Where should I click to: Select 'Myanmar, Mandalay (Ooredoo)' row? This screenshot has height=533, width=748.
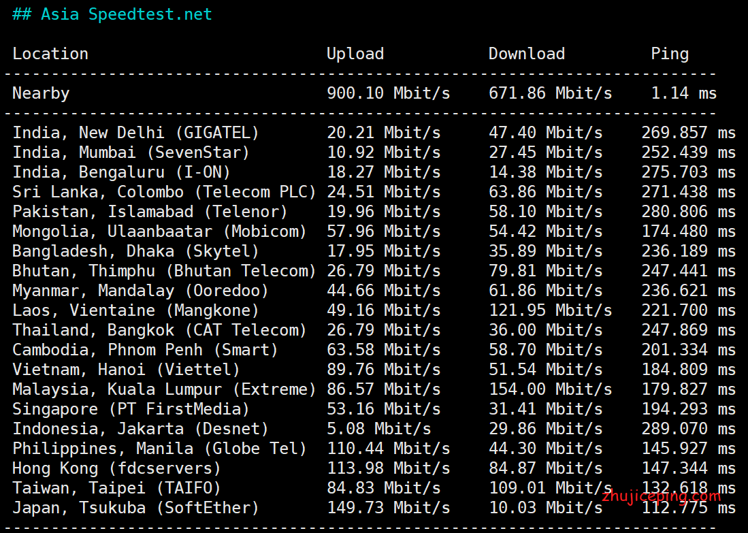[x=374, y=291]
